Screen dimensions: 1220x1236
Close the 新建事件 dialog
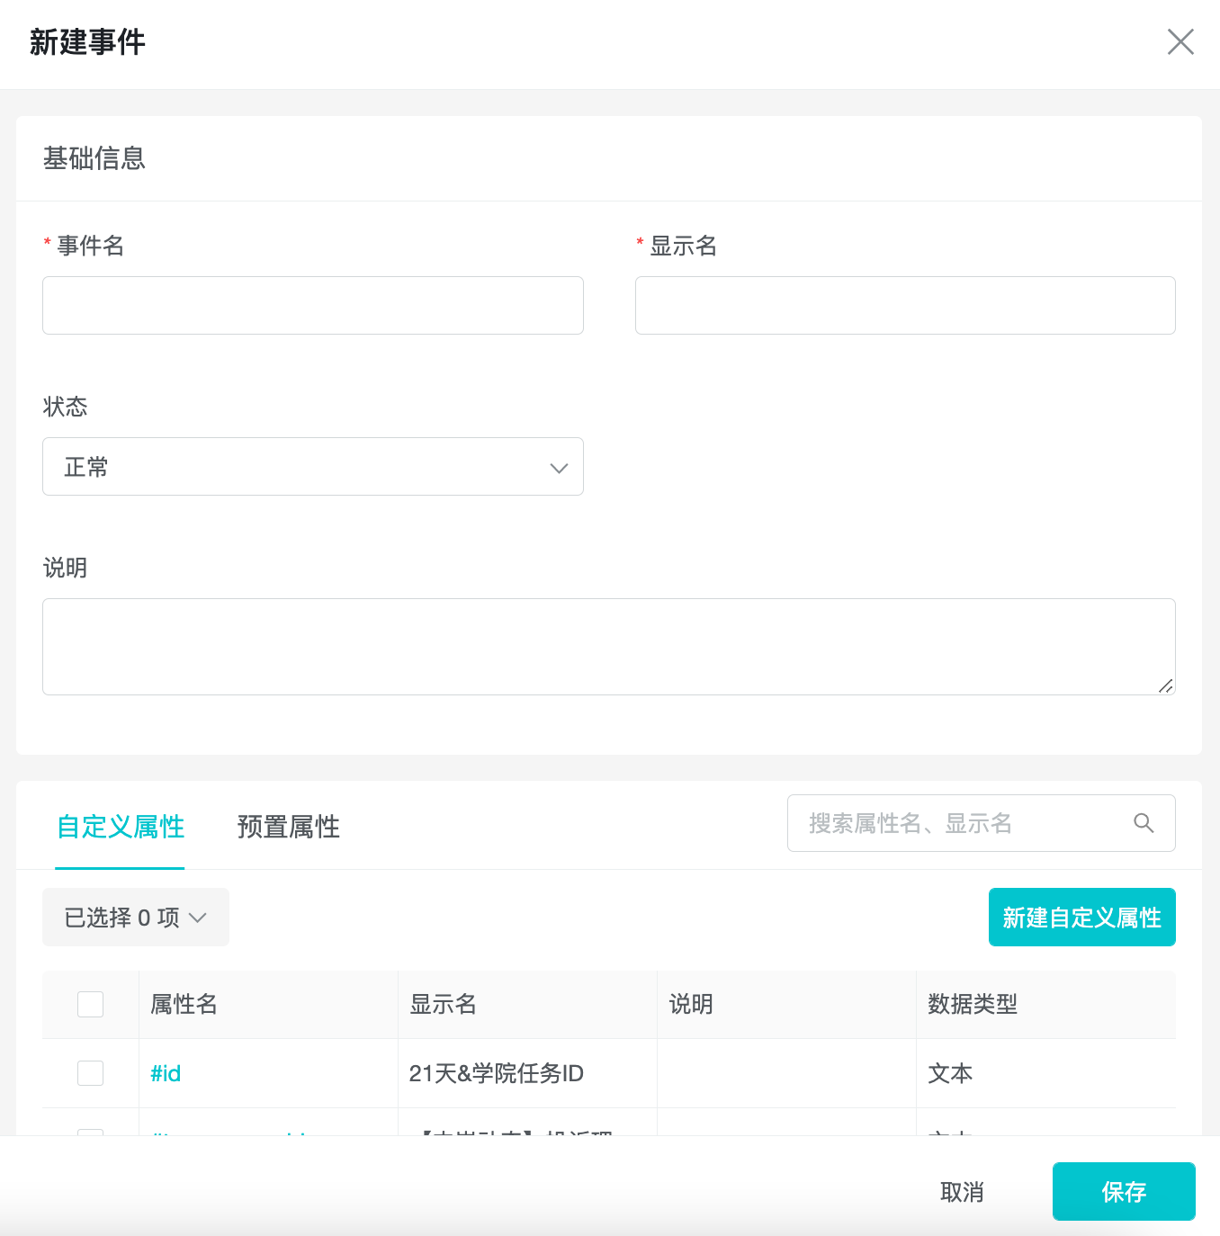pos(1180,42)
